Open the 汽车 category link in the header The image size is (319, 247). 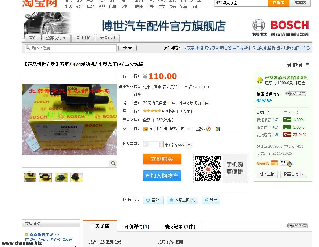tap(113, 6)
